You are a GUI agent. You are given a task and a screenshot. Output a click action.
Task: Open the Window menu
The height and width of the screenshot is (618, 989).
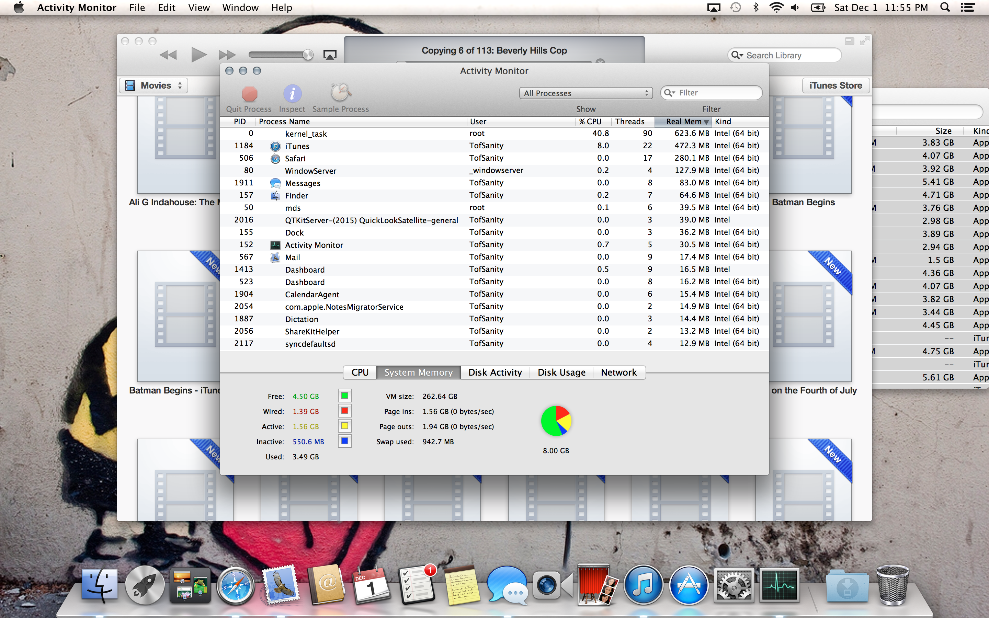240,7
